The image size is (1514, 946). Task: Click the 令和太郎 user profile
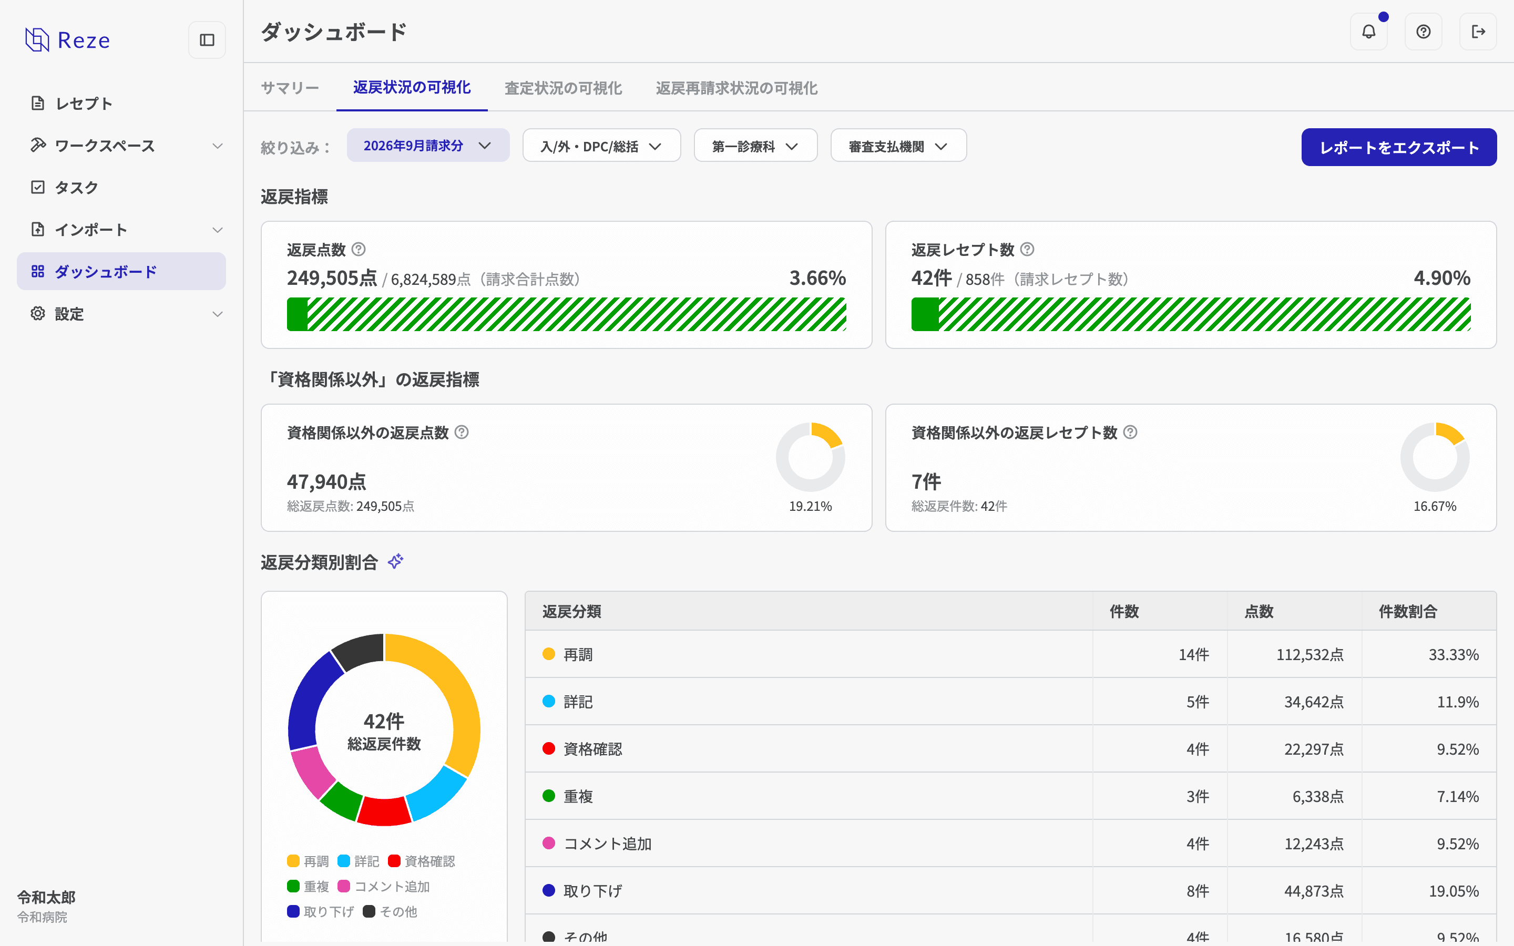pos(46,906)
